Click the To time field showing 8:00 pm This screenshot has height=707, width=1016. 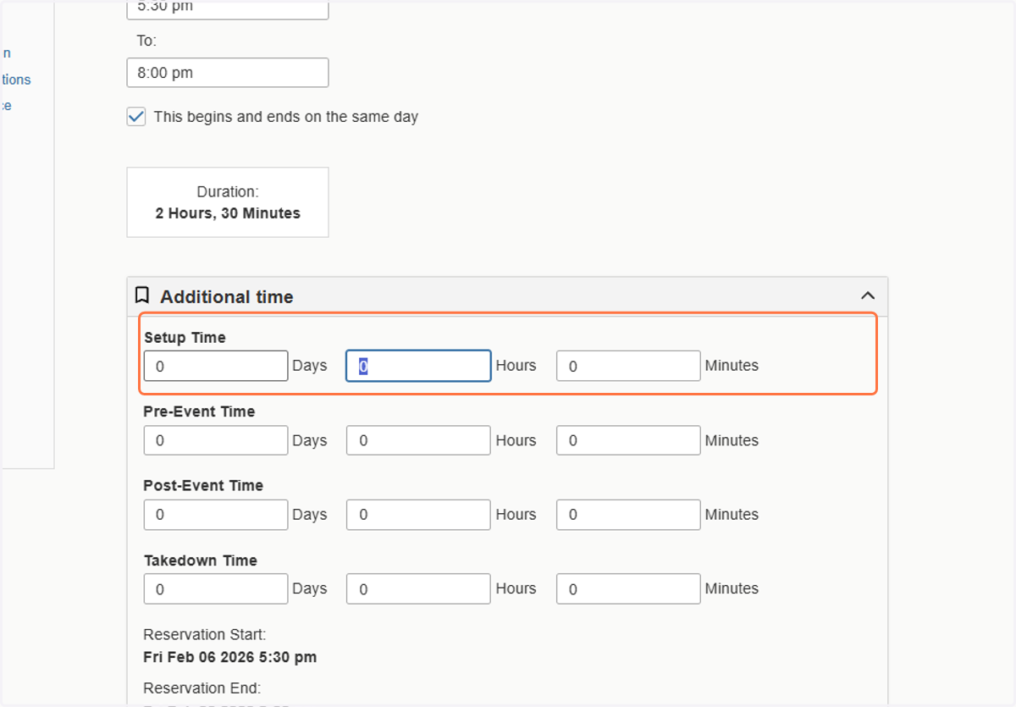(x=228, y=73)
